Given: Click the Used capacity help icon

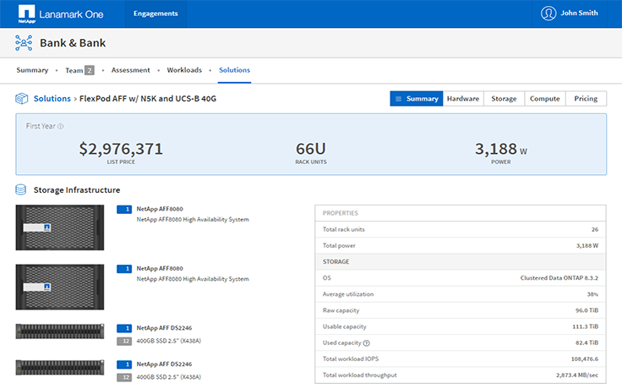Looking at the screenshot, I should 366,342.
